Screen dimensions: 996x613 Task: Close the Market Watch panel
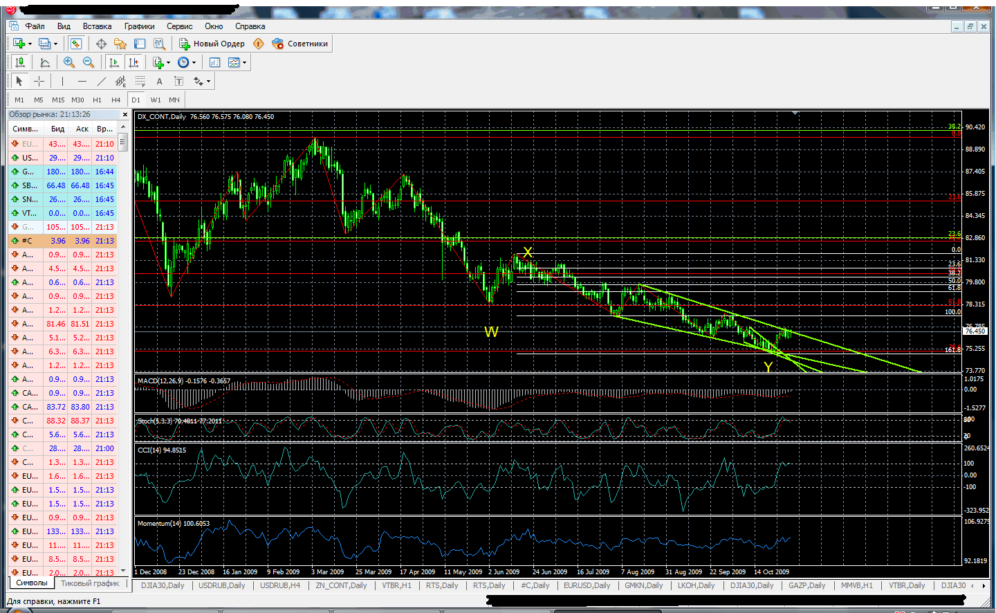[125, 115]
